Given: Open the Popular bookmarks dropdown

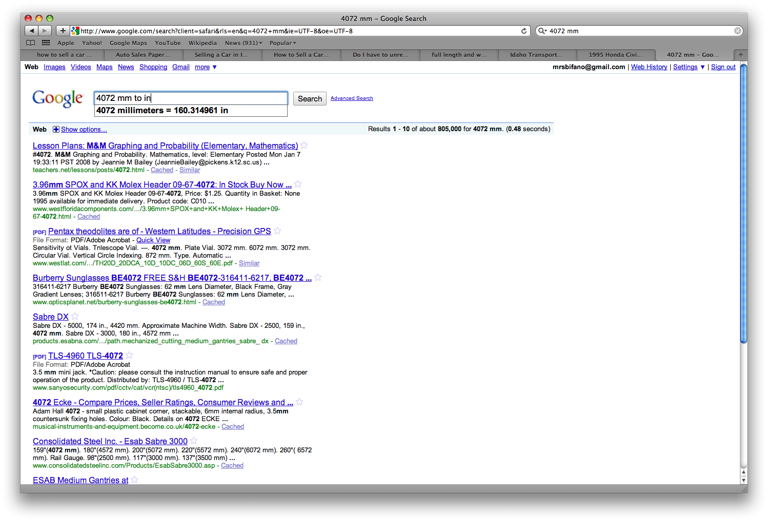Looking at the screenshot, I should [283, 43].
